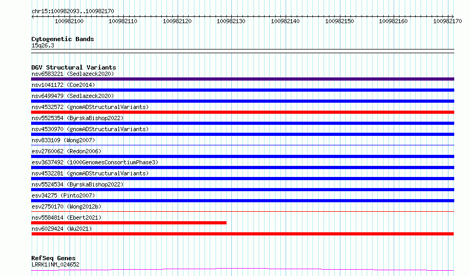Click the purple nsv6583221 variant bar

pyautogui.click(x=242, y=79)
